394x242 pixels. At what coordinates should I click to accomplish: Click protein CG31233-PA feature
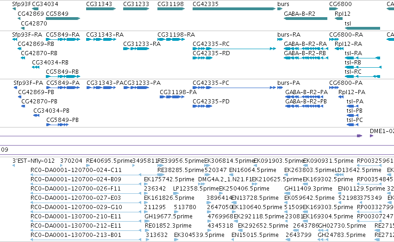pyautogui.click(x=136, y=88)
